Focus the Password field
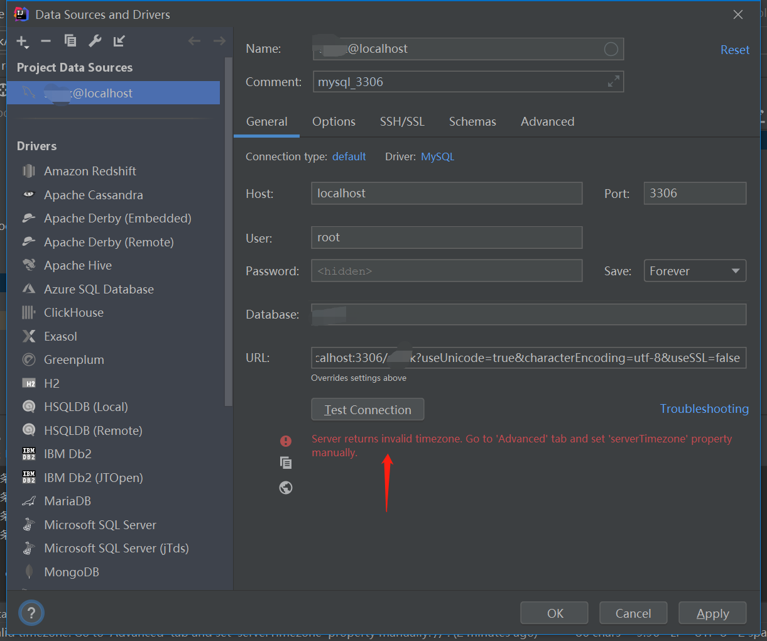This screenshot has height=641, width=767. coord(447,271)
